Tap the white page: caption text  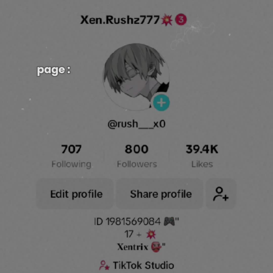[54, 70]
